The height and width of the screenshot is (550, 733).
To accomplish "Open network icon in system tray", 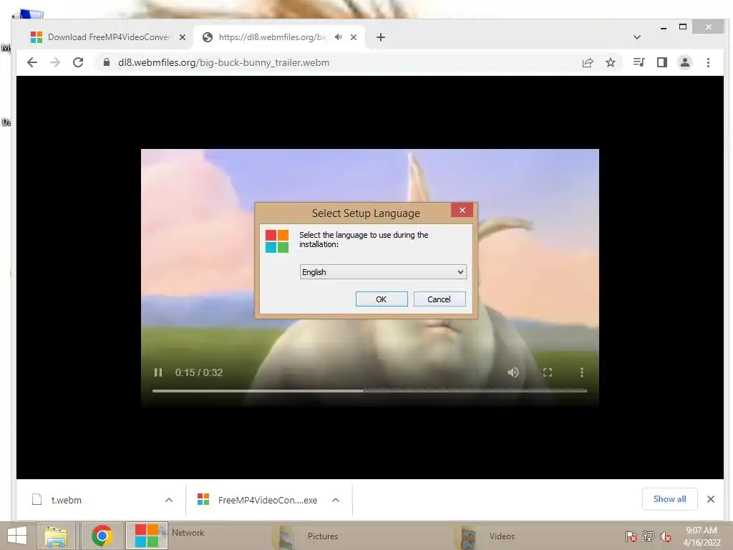I will [x=649, y=536].
